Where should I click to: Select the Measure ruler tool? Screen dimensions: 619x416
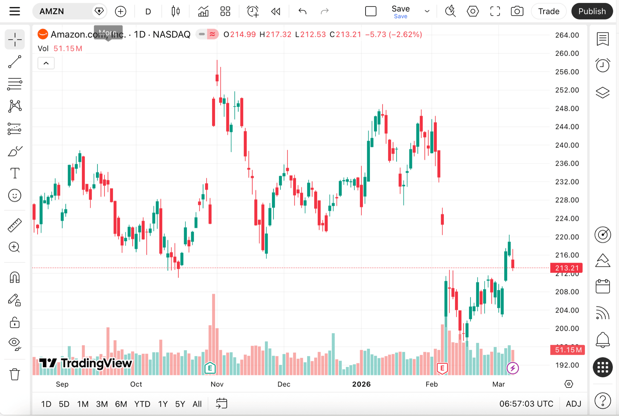pos(14,225)
